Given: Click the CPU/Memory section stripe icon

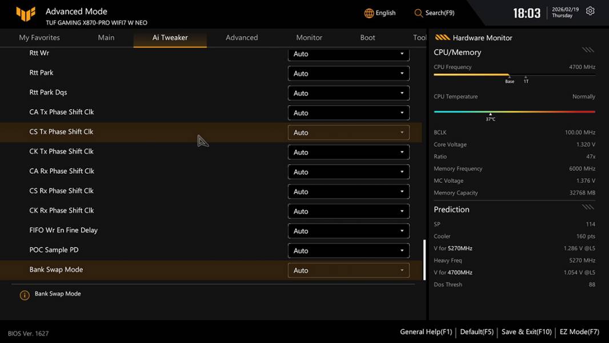Looking at the screenshot, I should pyautogui.click(x=588, y=50).
